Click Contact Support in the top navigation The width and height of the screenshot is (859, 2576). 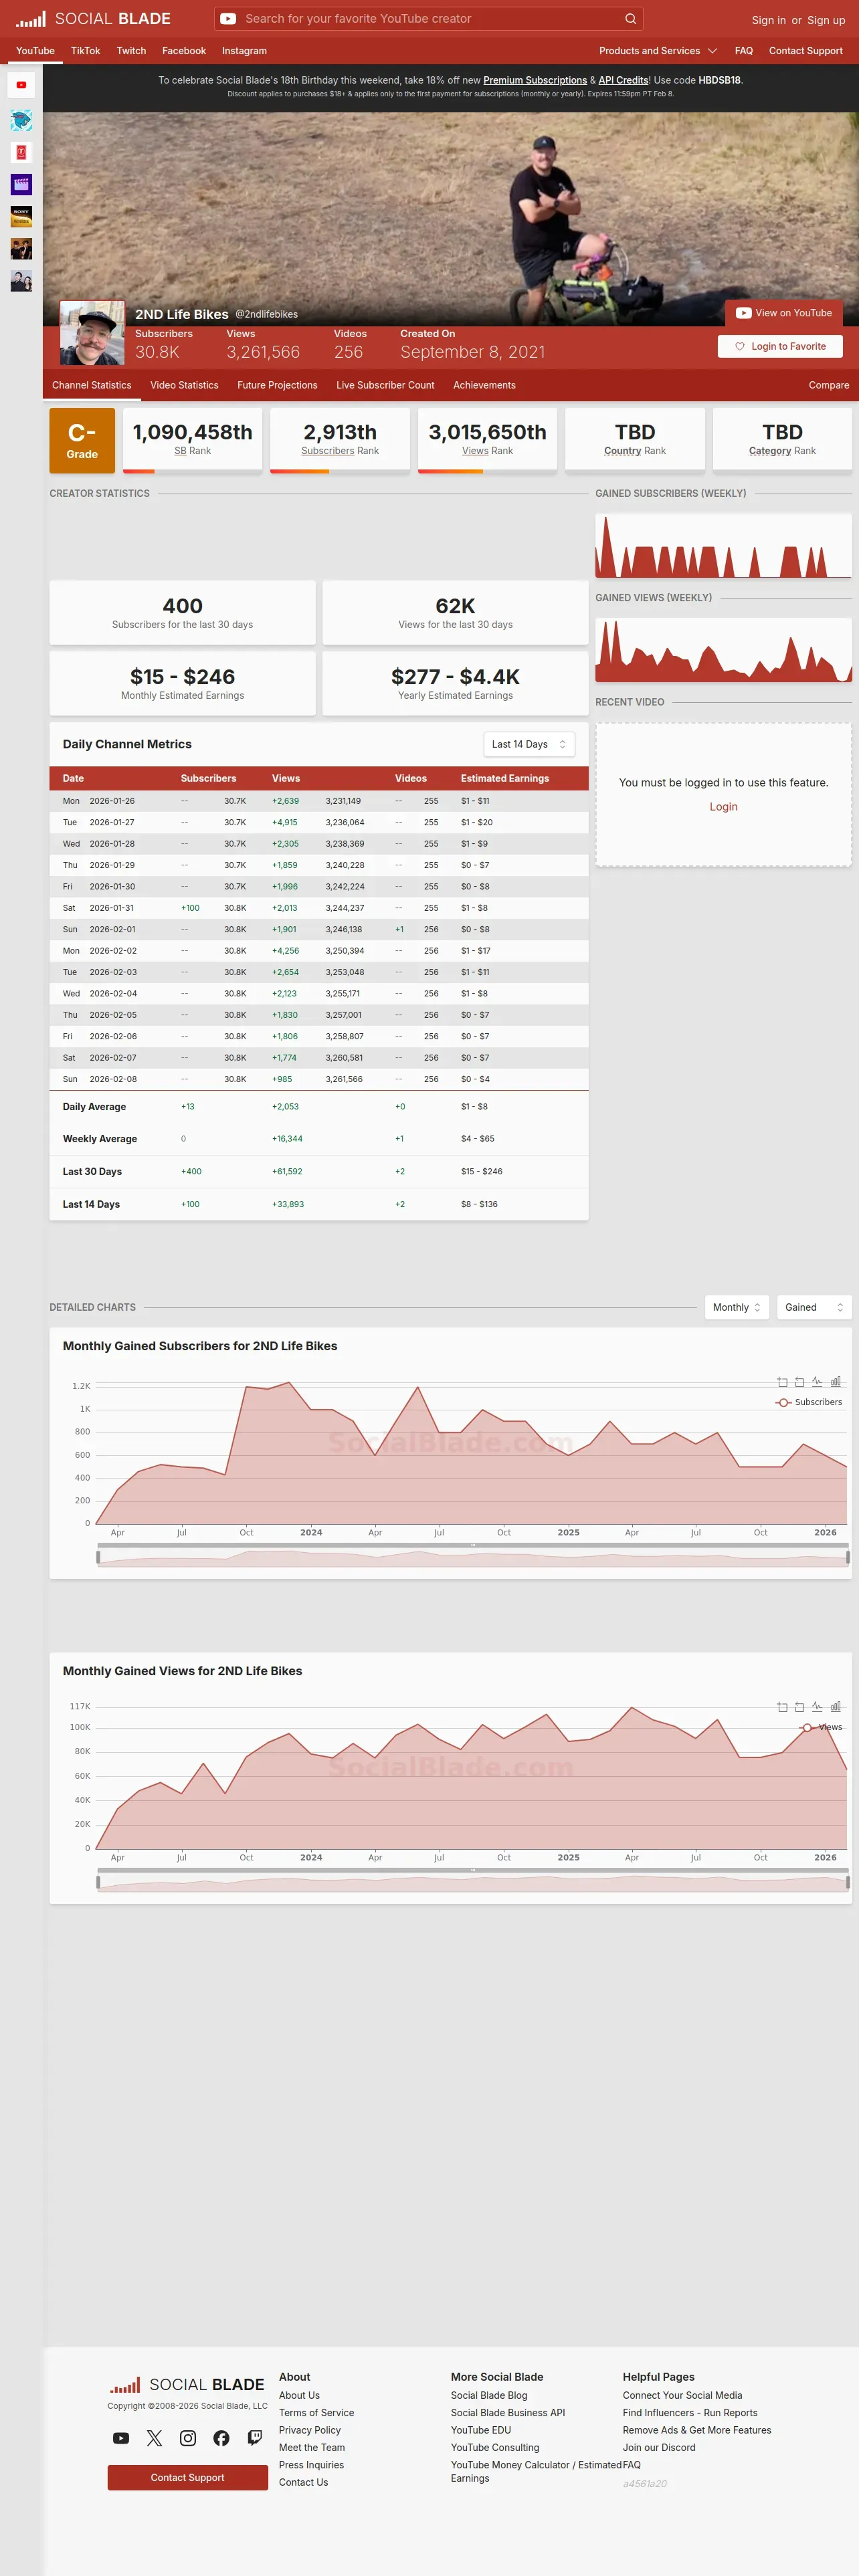(806, 51)
